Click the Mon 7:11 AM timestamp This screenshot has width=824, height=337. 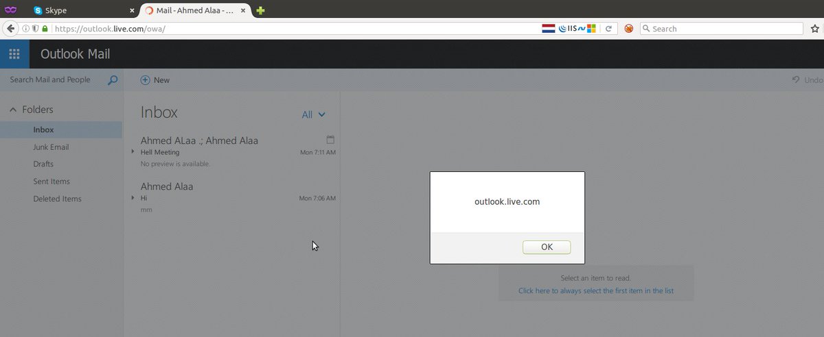coord(318,152)
